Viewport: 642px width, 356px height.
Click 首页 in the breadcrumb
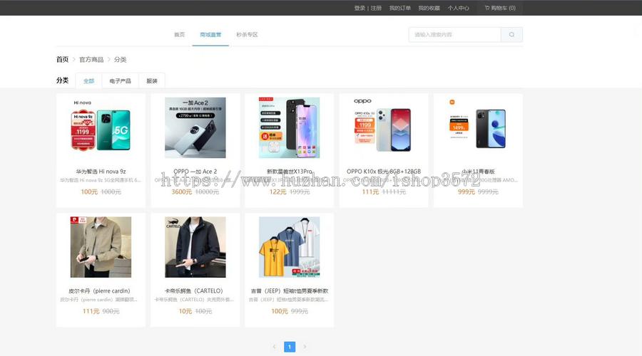pyautogui.click(x=62, y=60)
